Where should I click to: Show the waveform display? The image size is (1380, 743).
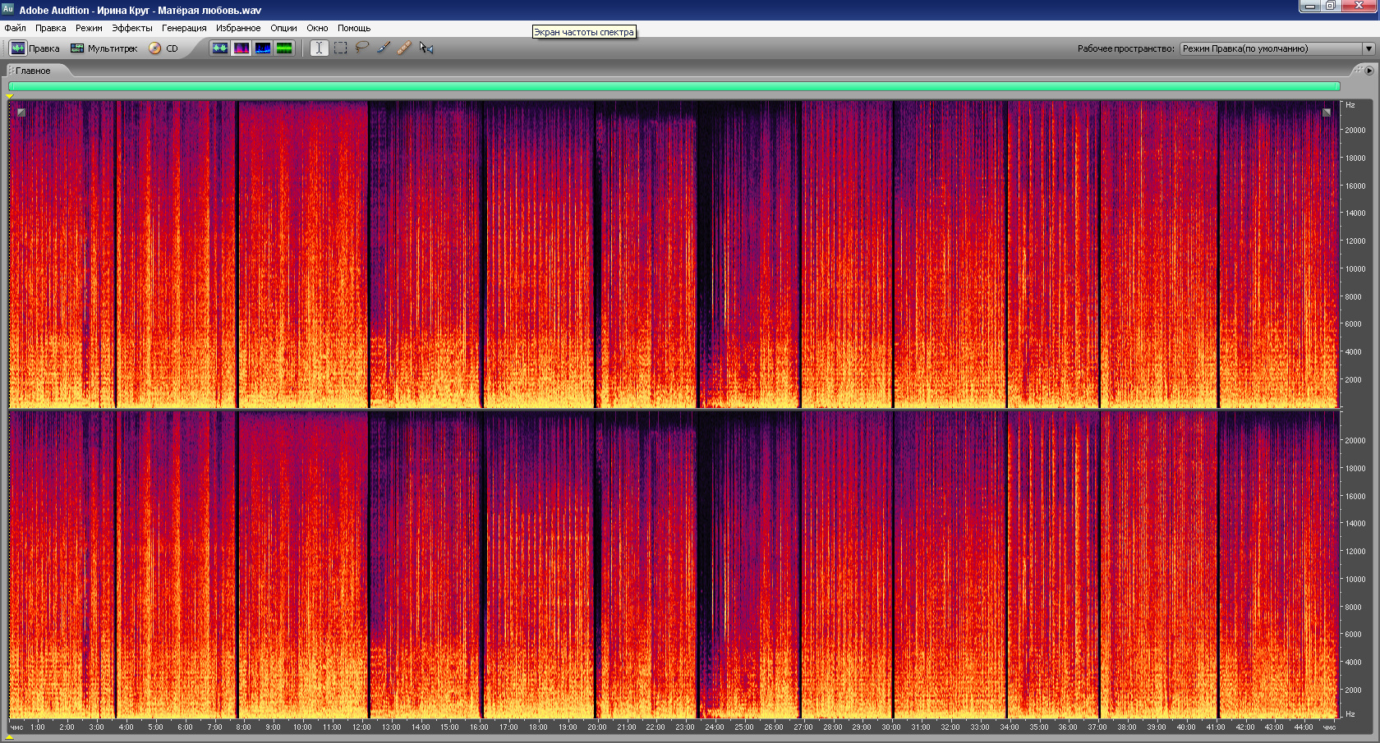pyautogui.click(x=220, y=48)
